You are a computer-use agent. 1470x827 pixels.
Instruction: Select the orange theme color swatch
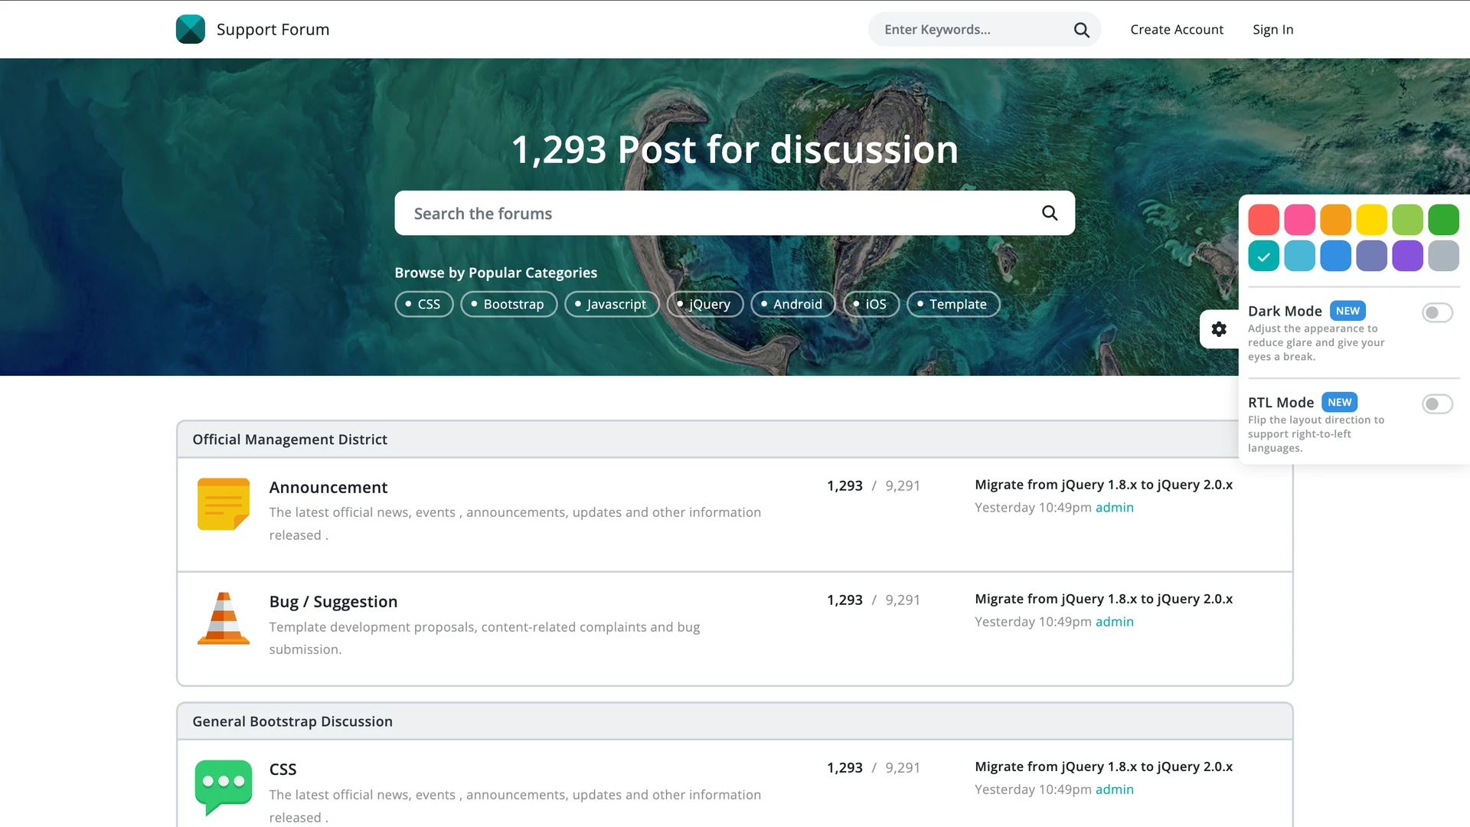1335,220
